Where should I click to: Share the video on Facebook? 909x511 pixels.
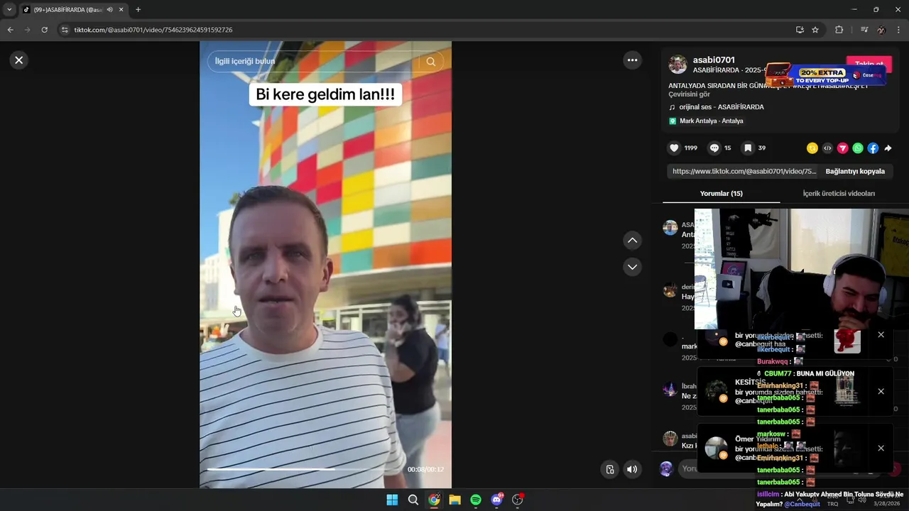coord(873,148)
